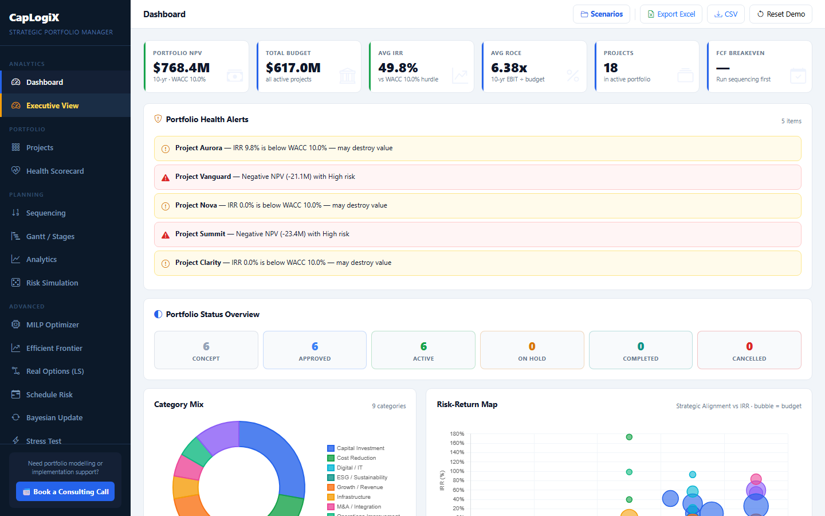Click the Health Scorecard heart icon
This screenshot has height=516, width=825.
point(16,171)
